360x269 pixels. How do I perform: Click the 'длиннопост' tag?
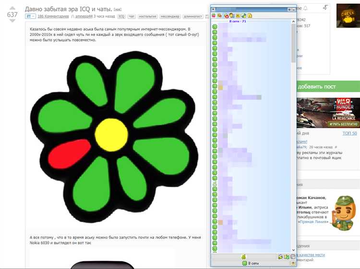(193, 16)
